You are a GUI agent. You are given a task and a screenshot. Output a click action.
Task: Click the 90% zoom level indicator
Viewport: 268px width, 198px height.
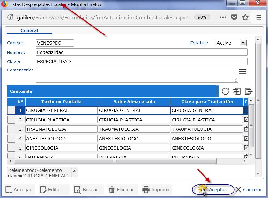pos(202,17)
